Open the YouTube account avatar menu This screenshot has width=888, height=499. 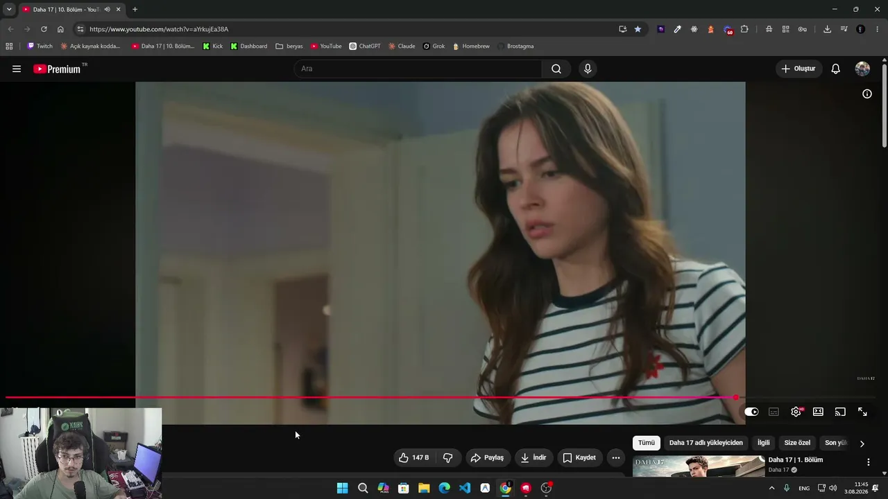pos(862,69)
